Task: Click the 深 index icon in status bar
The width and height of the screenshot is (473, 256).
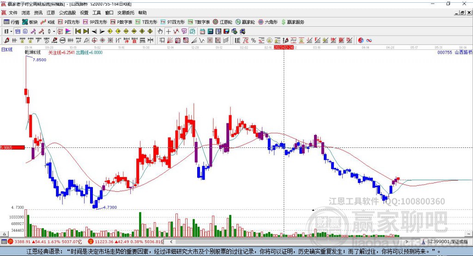Action: tap(91, 242)
